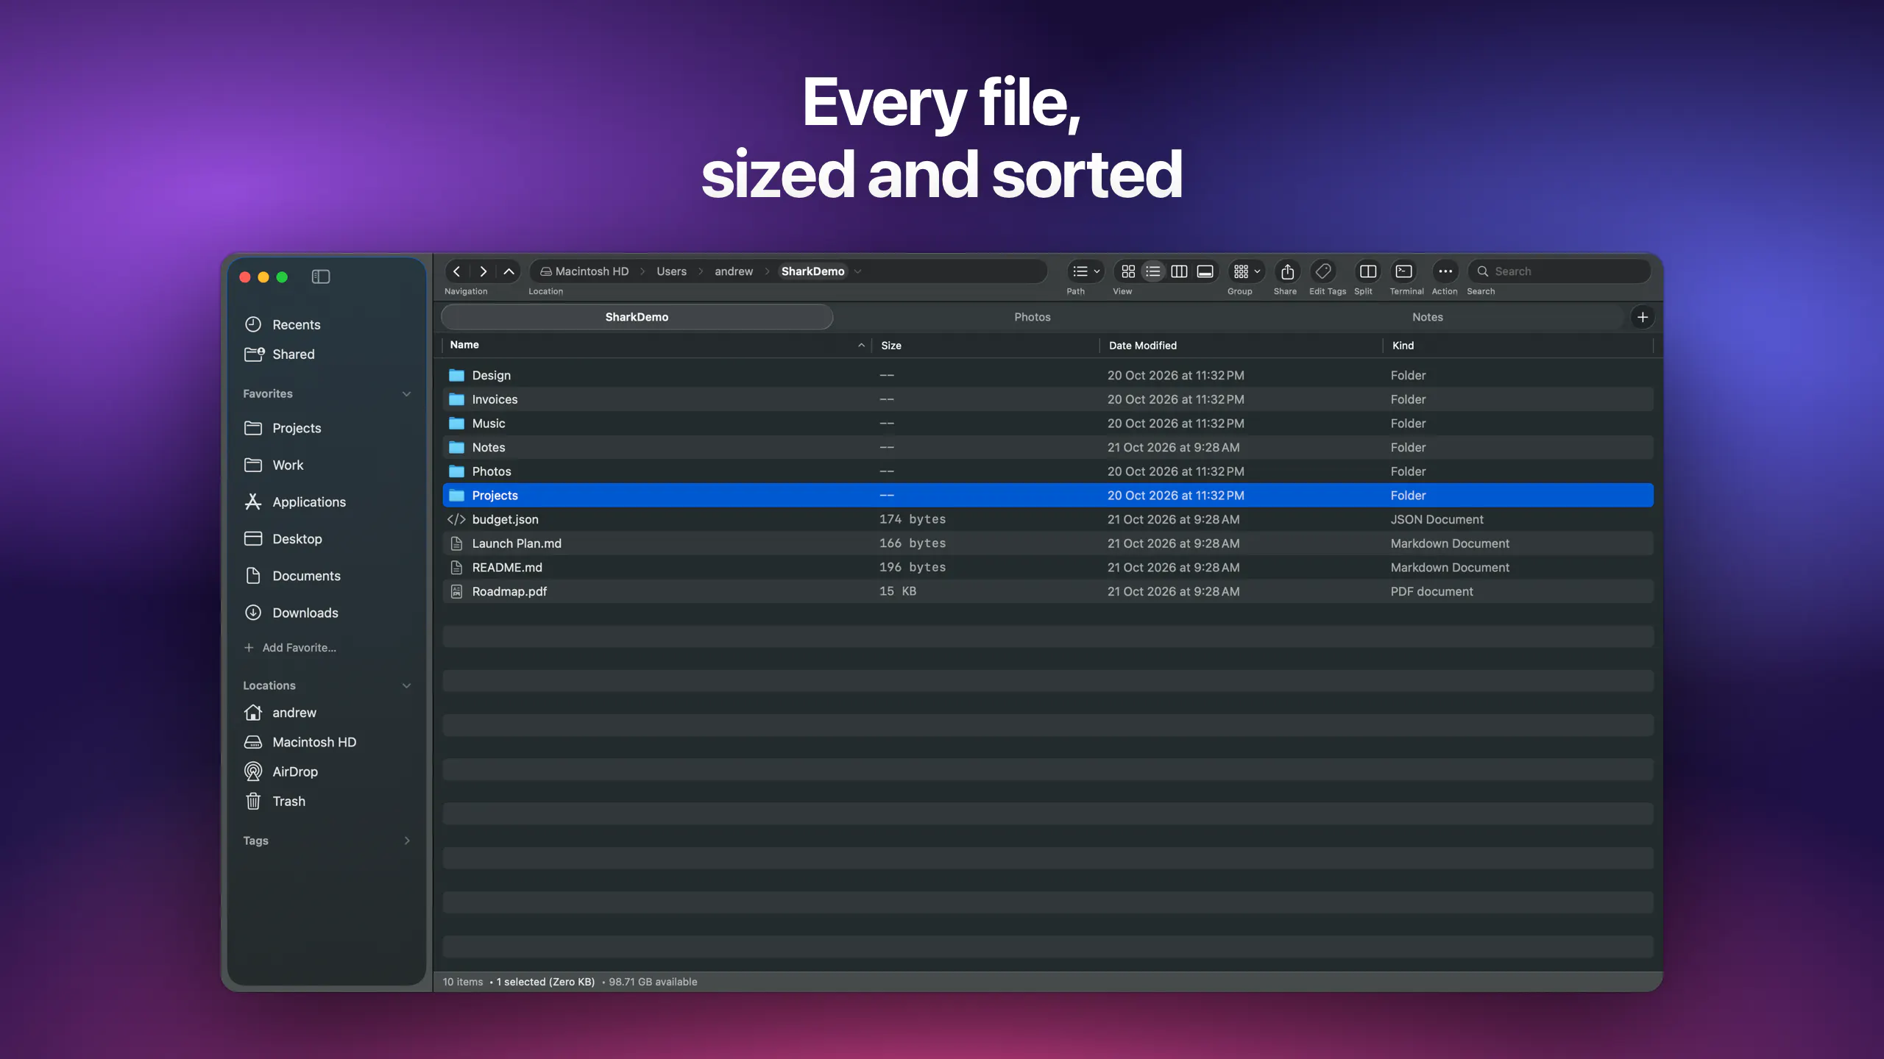This screenshot has height=1059, width=1884.
Task: Click the Edit Tags icon
Action: click(x=1323, y=271)
